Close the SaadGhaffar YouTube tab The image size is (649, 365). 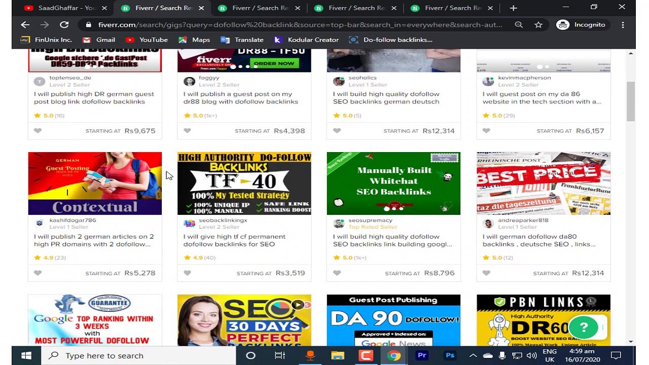tap(104, 8)
